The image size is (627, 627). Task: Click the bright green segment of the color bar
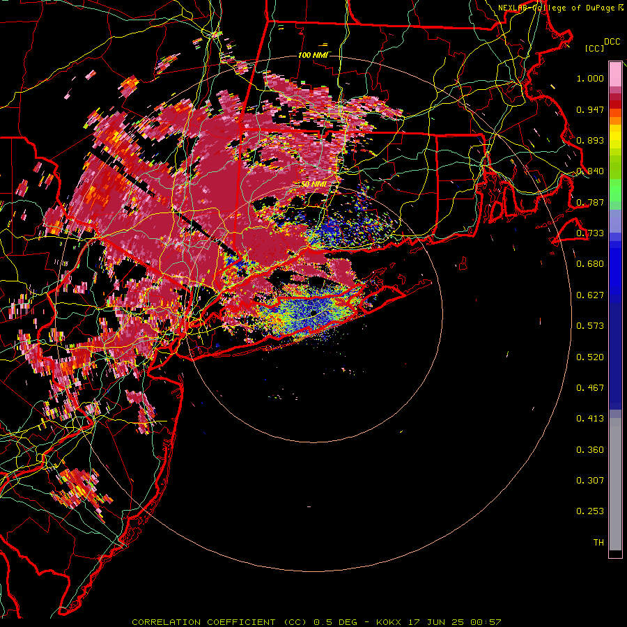tap(615, 190)
